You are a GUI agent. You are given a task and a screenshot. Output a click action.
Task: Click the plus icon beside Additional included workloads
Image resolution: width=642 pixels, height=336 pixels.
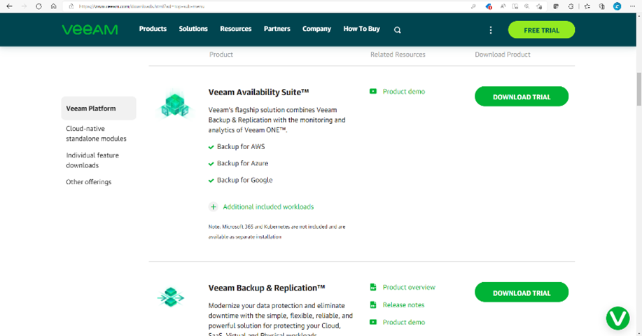click(214, 206)
